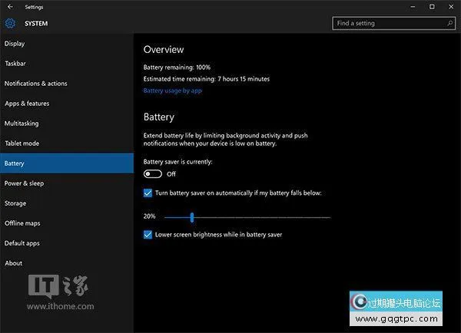Click the System settings gear icon
This screenshot has width=461, height=333.
(11, 24)
